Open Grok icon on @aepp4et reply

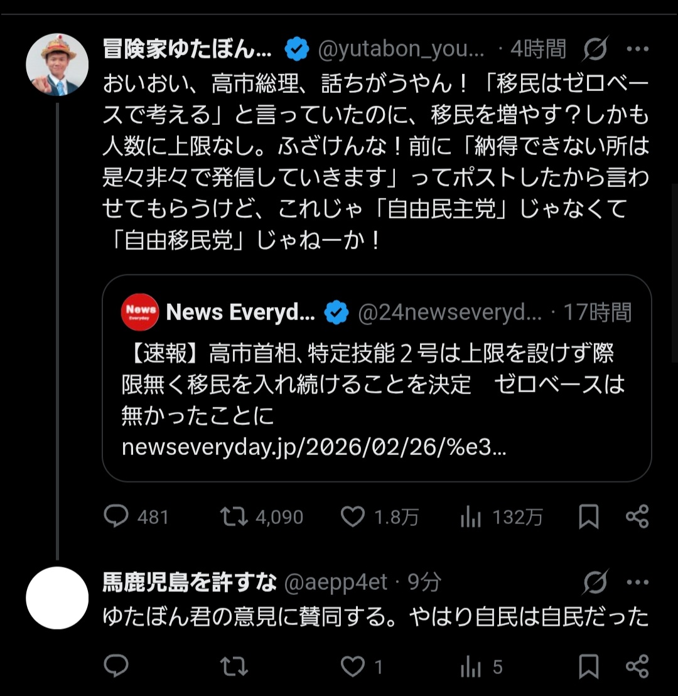tap(594, 582)
